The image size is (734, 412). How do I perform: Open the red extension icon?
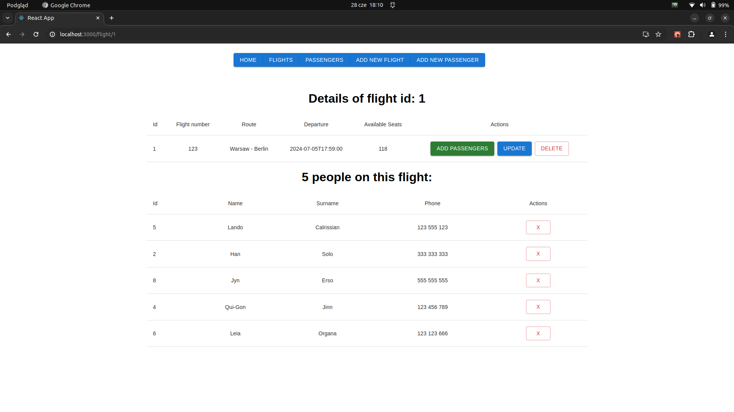(x=677, y=34)
